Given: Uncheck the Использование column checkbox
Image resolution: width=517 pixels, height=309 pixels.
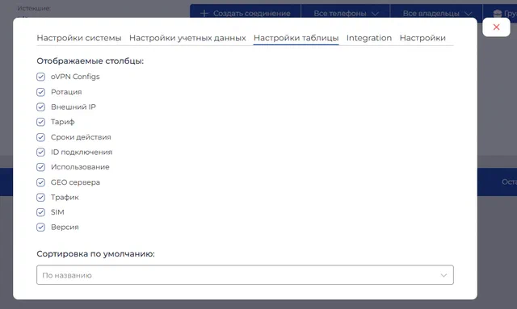Looking at the screenshot, I should 40,167.
